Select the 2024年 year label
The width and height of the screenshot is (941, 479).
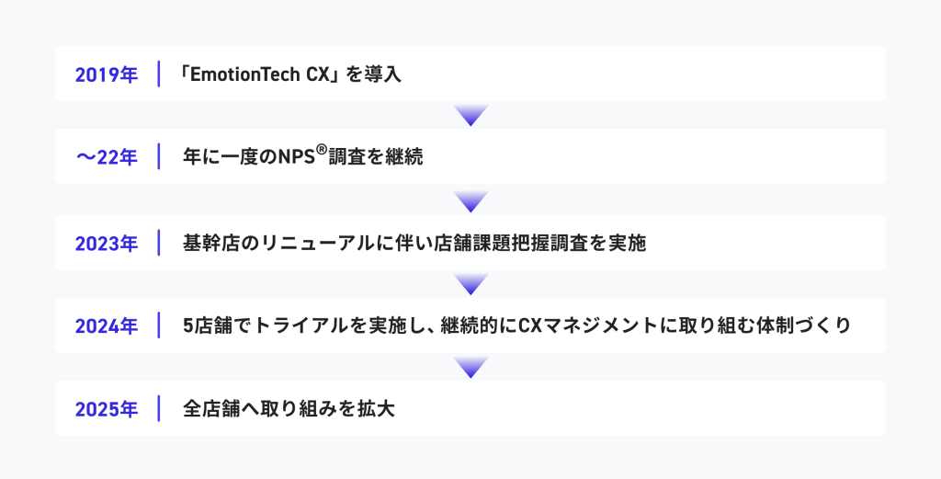pos(107,325)
